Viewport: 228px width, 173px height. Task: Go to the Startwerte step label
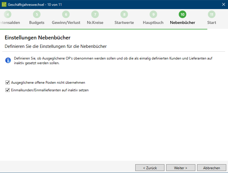coord(124,22)
